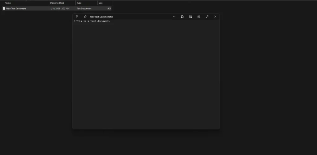The image size is (317, 155).
Task: Click the New Text Document file icon
Action: pos(4,9)
